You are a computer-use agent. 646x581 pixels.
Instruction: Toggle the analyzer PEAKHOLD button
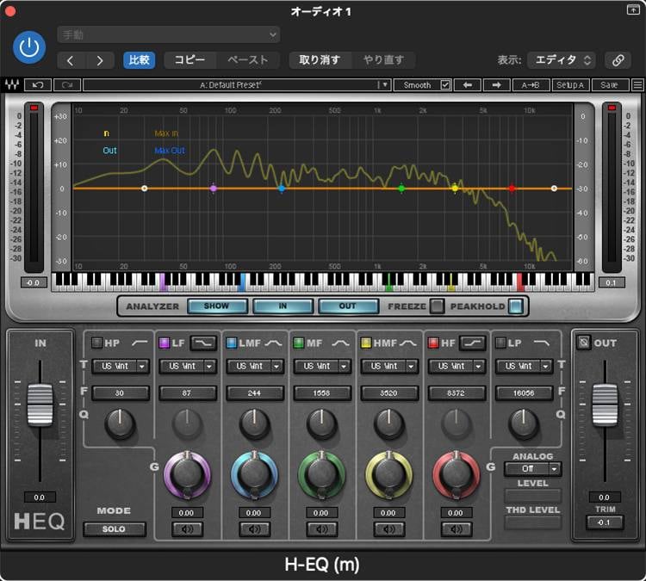coord(515,306)
